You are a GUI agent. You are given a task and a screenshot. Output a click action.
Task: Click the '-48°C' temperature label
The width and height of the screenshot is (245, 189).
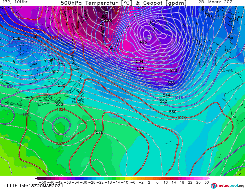104,14
